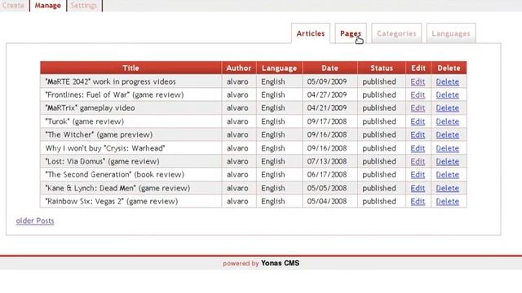Open the Create tab
Screen dimensions: 522x293
(13, 6)
